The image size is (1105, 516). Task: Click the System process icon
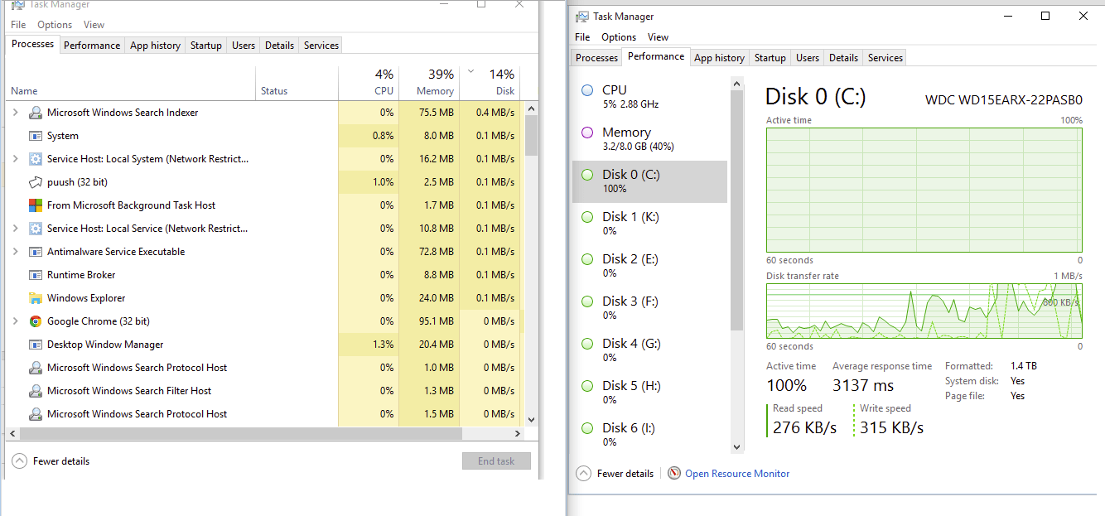click(36, 136)
